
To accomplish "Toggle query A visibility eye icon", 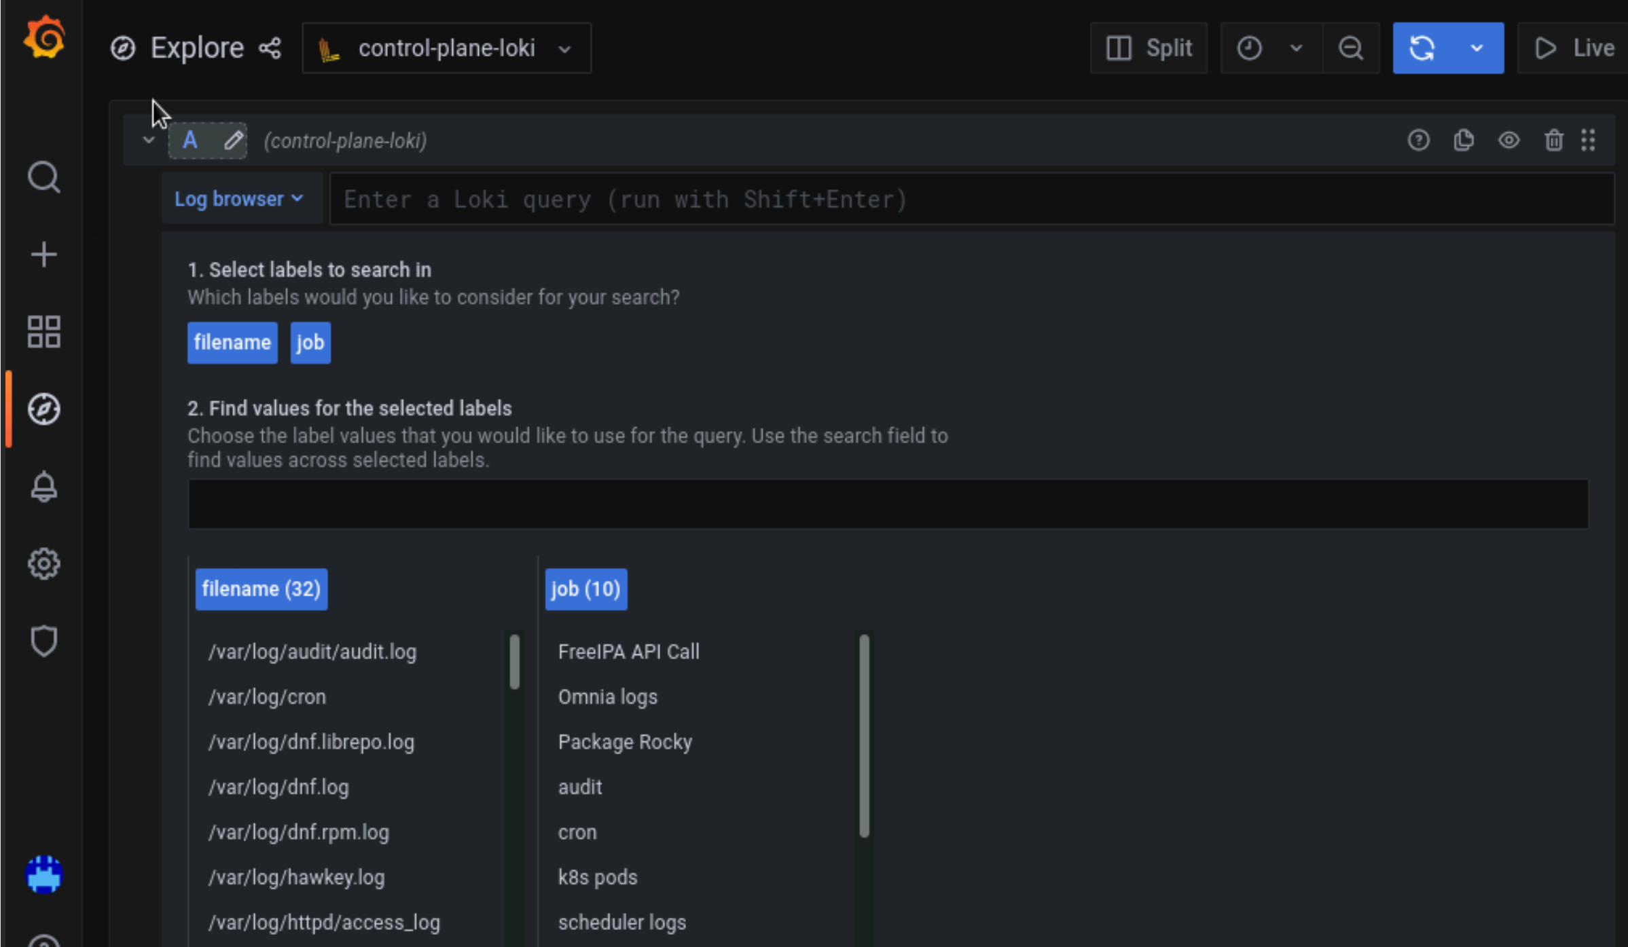I will [x=1509, y=141].
